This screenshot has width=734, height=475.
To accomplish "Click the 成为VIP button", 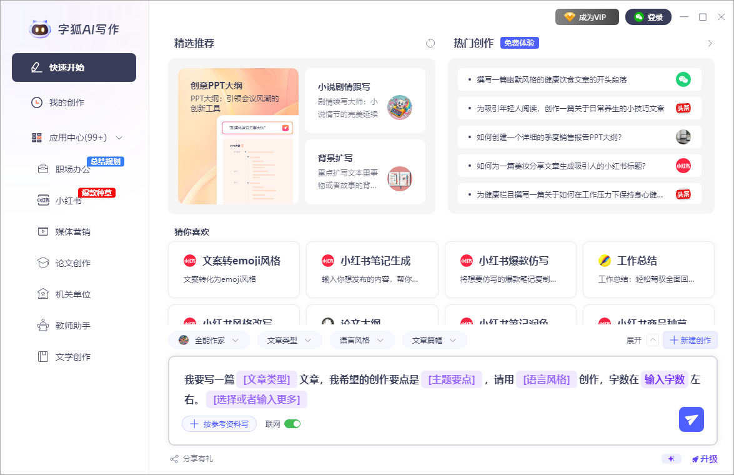I will click(x=587, y=17).
